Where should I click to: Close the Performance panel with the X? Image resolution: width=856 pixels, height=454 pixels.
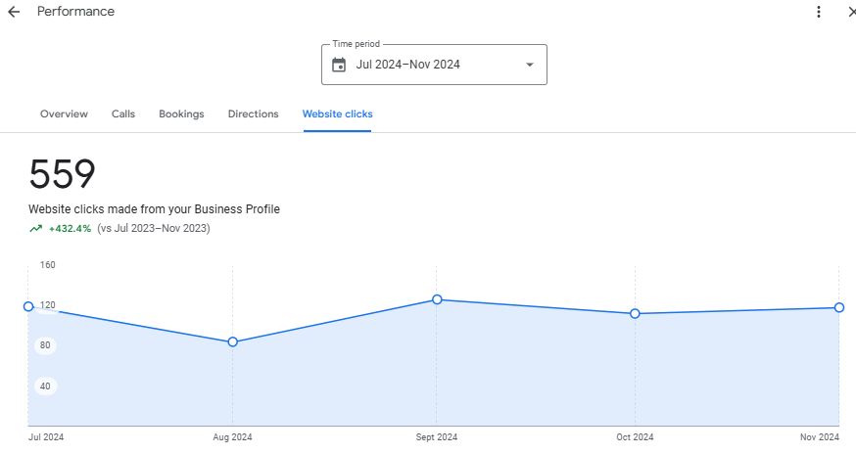pos(852,12)
